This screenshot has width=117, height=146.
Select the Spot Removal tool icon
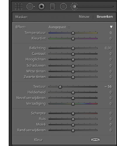(31, 6)
